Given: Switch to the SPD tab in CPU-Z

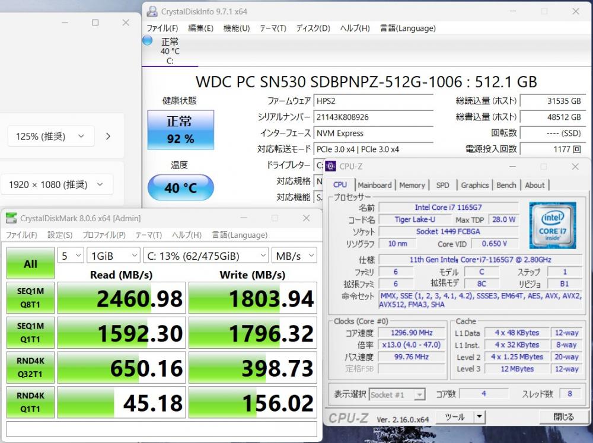Looking at the screenshot, I should [x=442, y=185].
